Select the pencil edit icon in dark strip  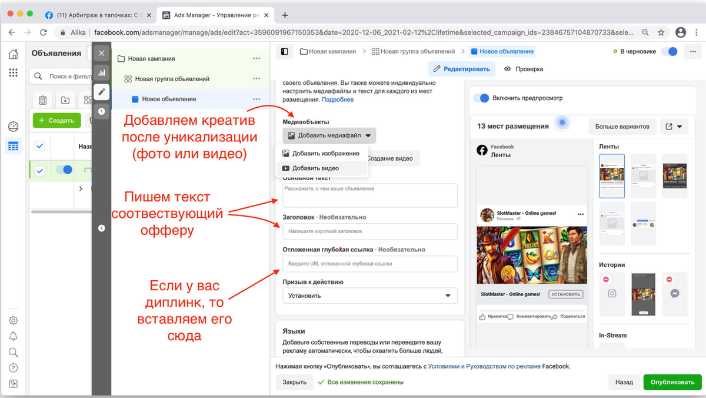[102, 92]
